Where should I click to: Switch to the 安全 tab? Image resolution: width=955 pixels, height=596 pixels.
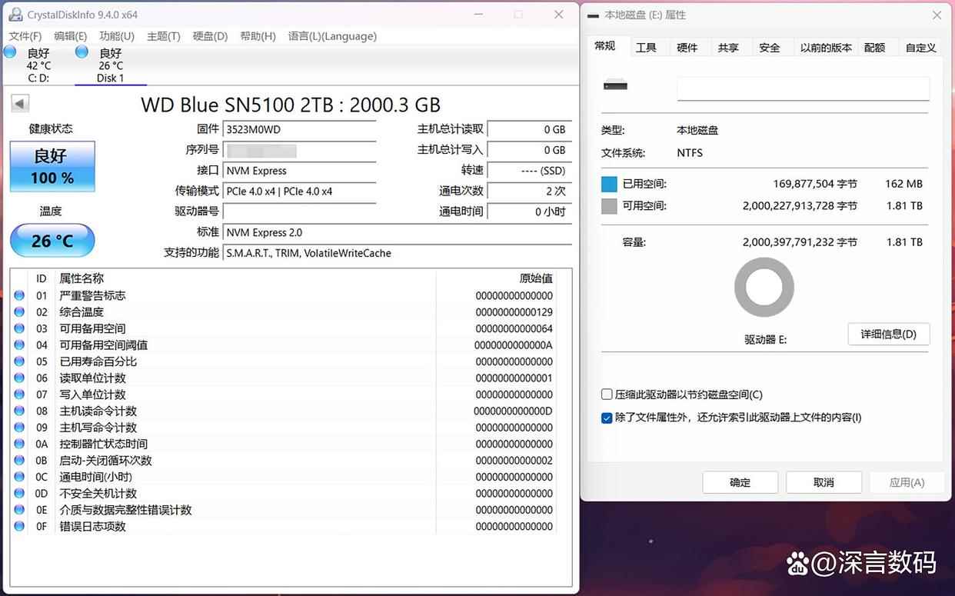[x=770, y=48]
